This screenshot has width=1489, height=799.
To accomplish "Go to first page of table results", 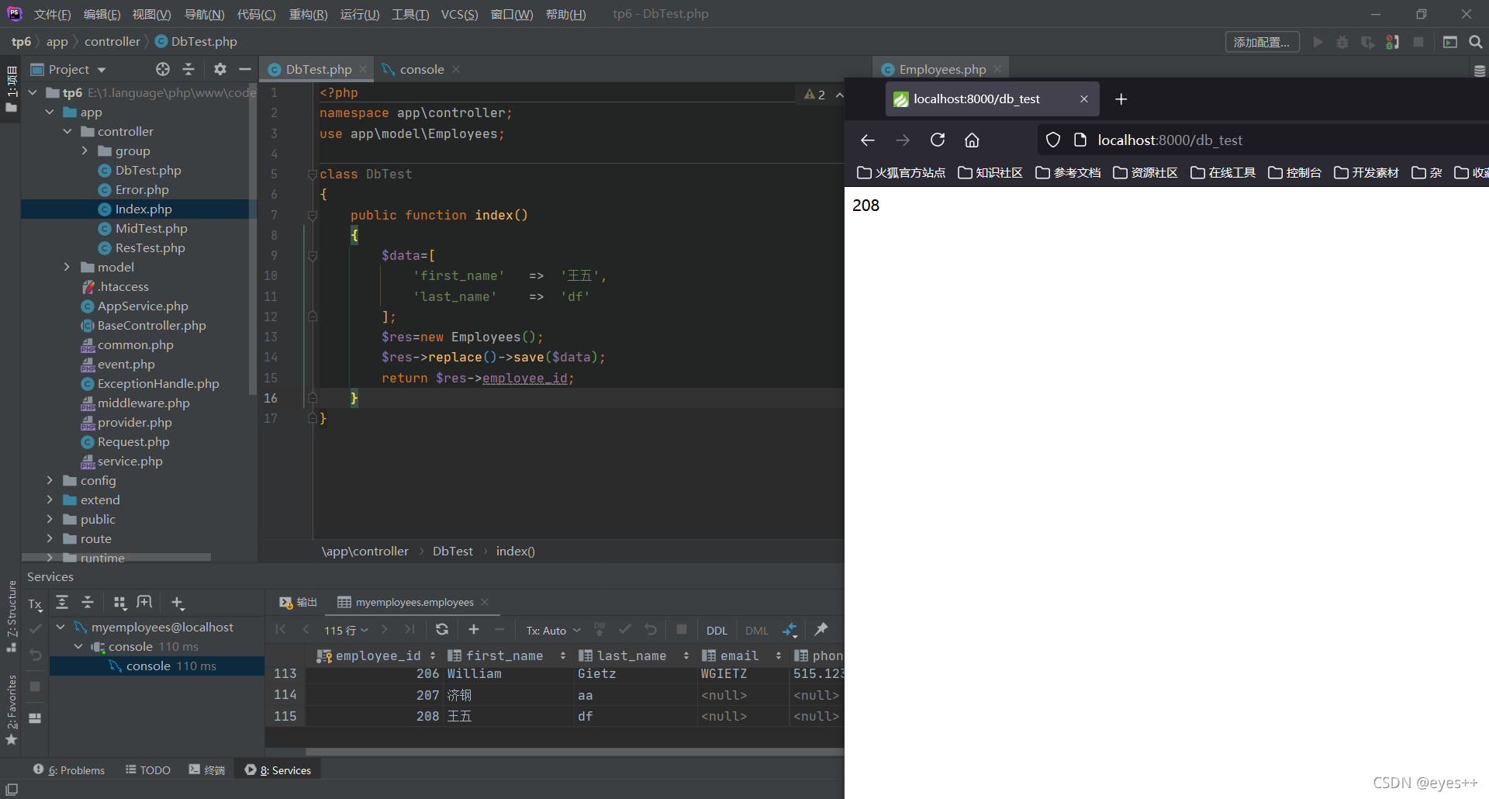I will coord(281,629).
